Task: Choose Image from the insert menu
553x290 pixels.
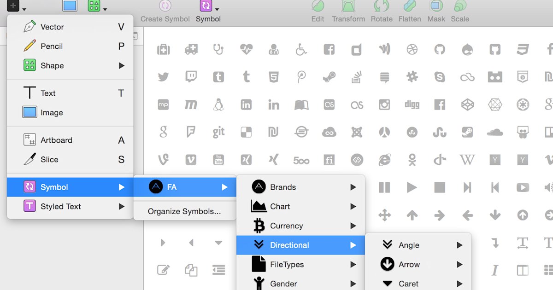Action: 70,112
